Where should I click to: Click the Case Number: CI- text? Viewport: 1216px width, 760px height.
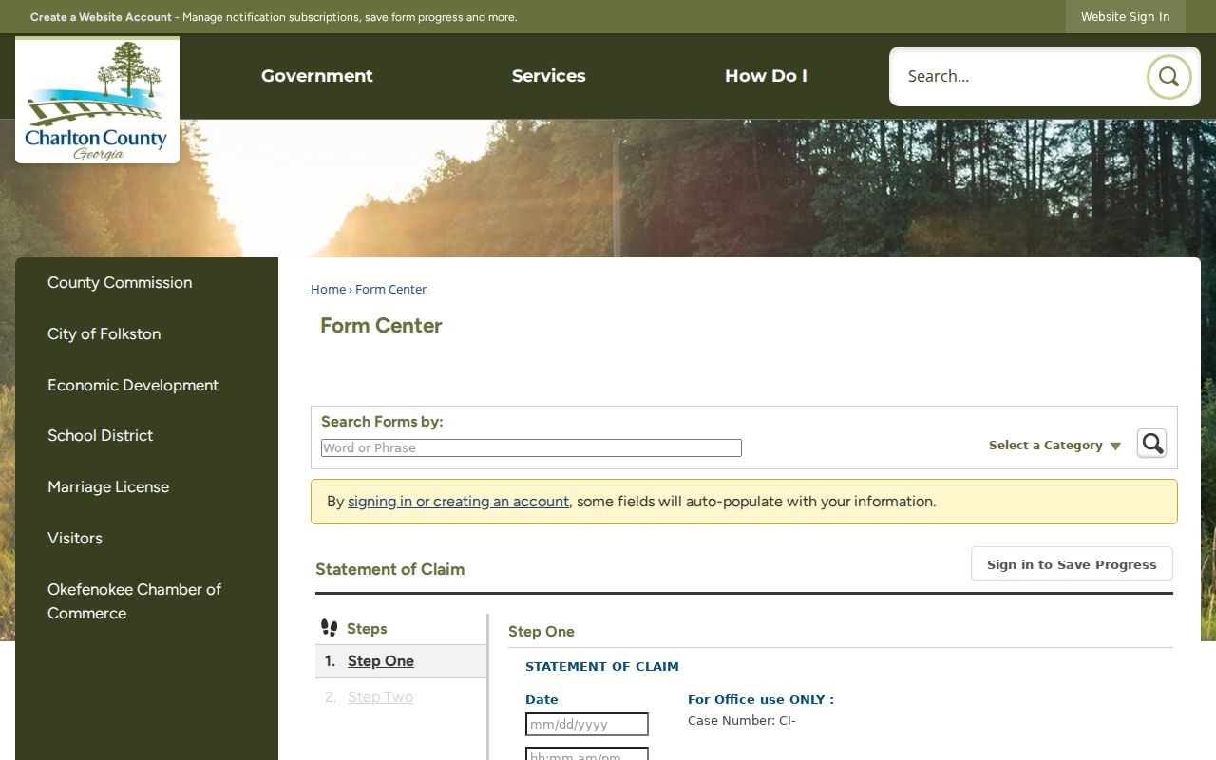click(742, 721)
